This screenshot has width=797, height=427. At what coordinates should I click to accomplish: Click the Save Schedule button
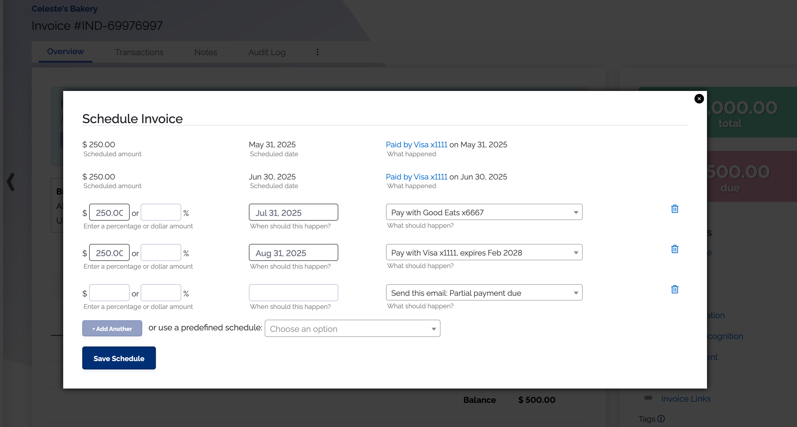click(119, 358)
